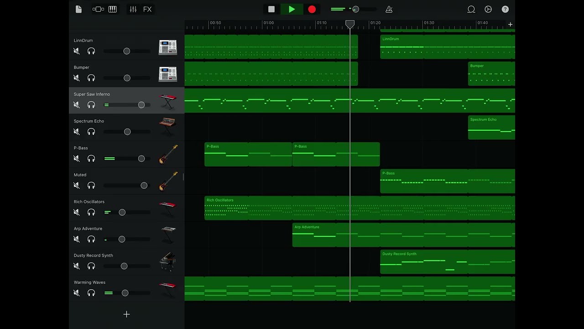Screen dimensions: 584x329
Task: Solo the Rich Oscillators track
Action: coord(91,212)
